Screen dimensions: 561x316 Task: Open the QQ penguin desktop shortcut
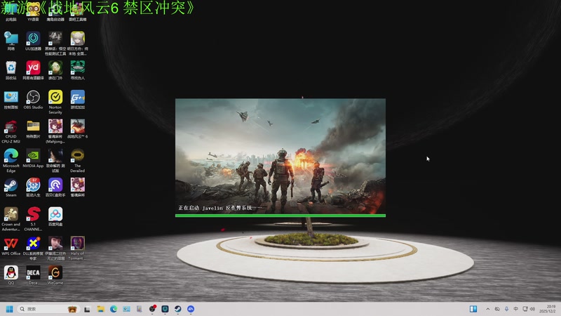(11, 275)
